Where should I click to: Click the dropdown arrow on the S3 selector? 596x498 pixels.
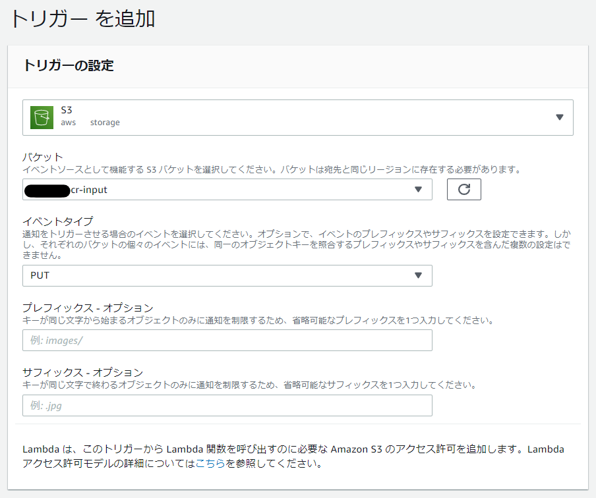560,117
